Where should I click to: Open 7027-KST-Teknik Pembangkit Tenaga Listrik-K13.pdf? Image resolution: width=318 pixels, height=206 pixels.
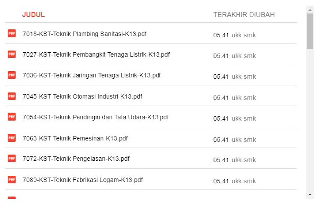tap(96, 55)
